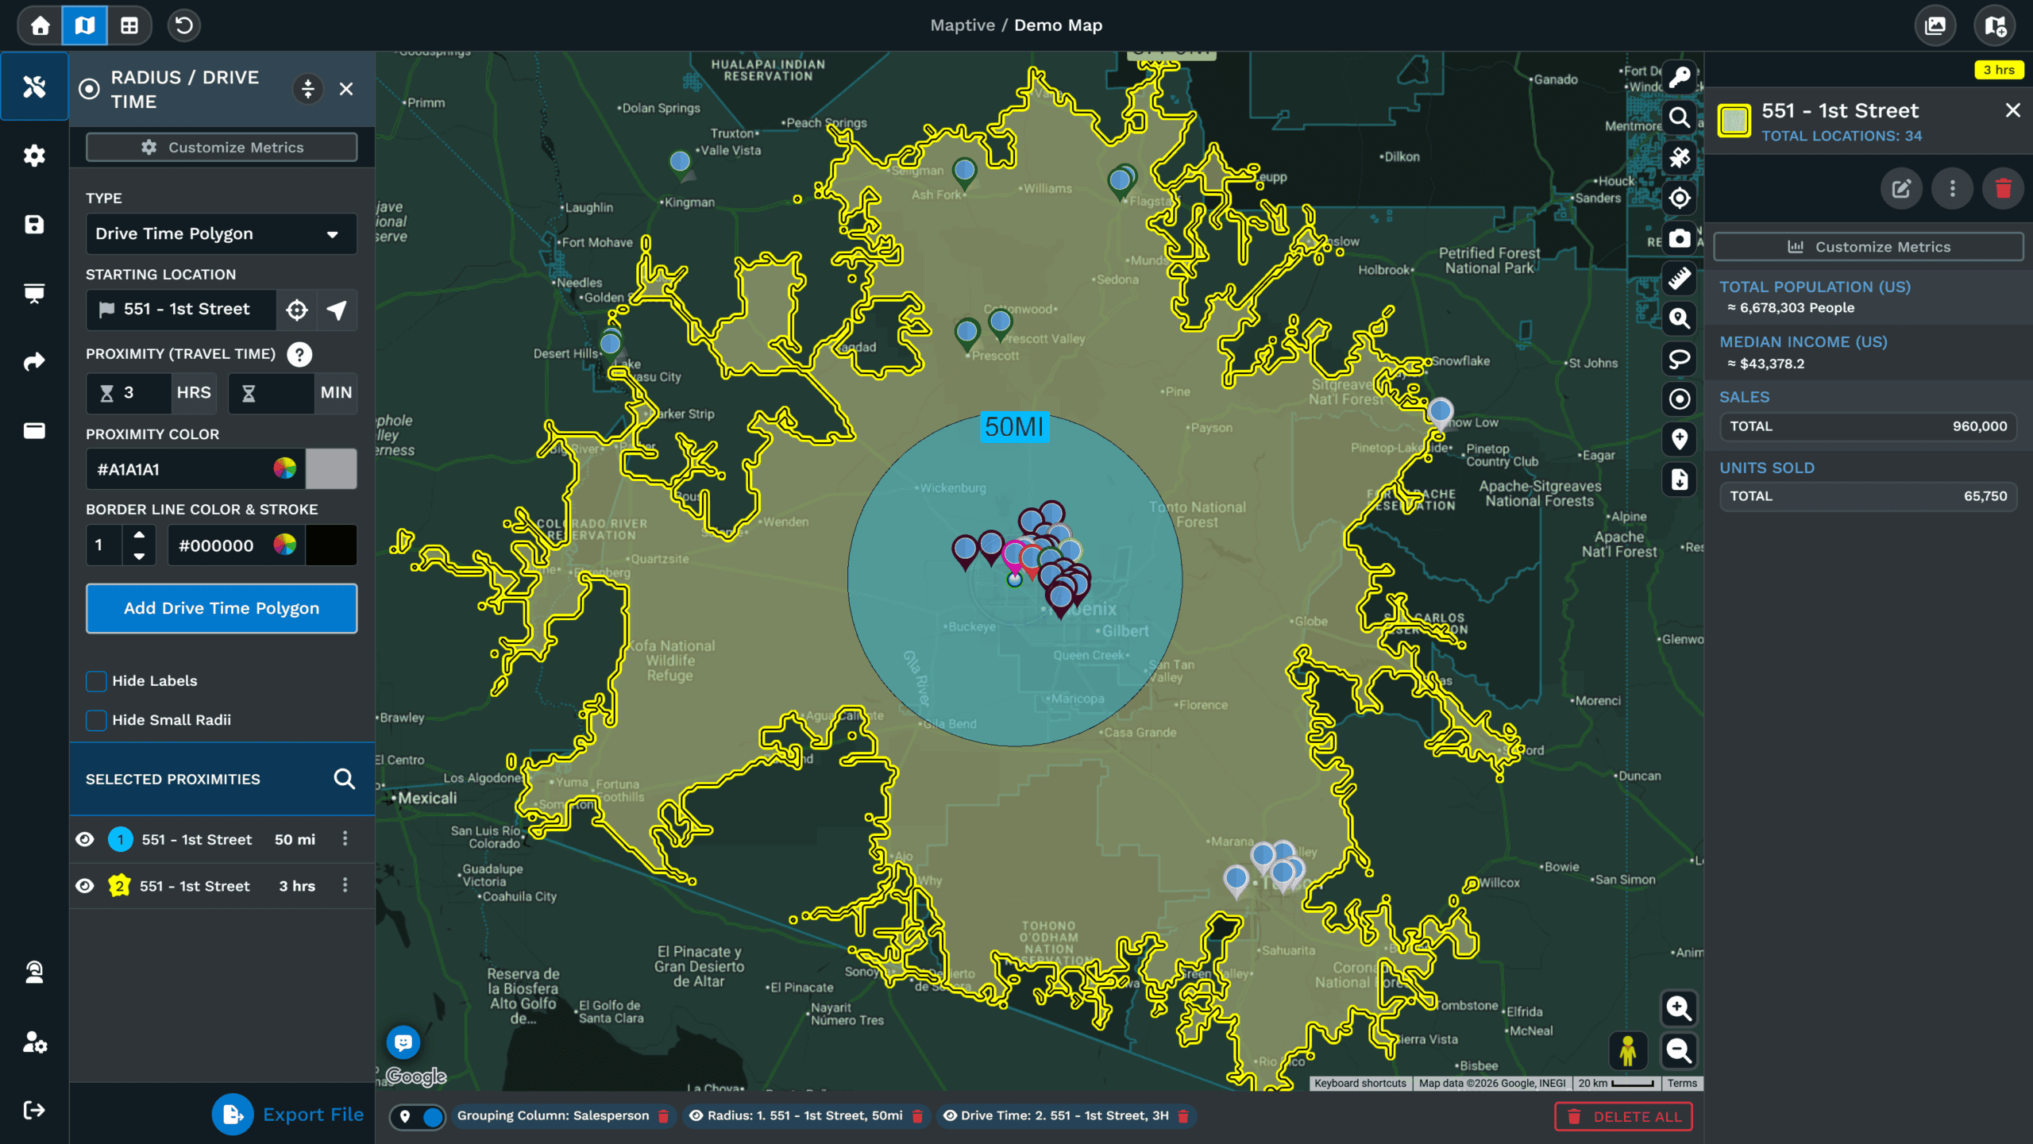Click the save map sidebar icon

(34, 224)
